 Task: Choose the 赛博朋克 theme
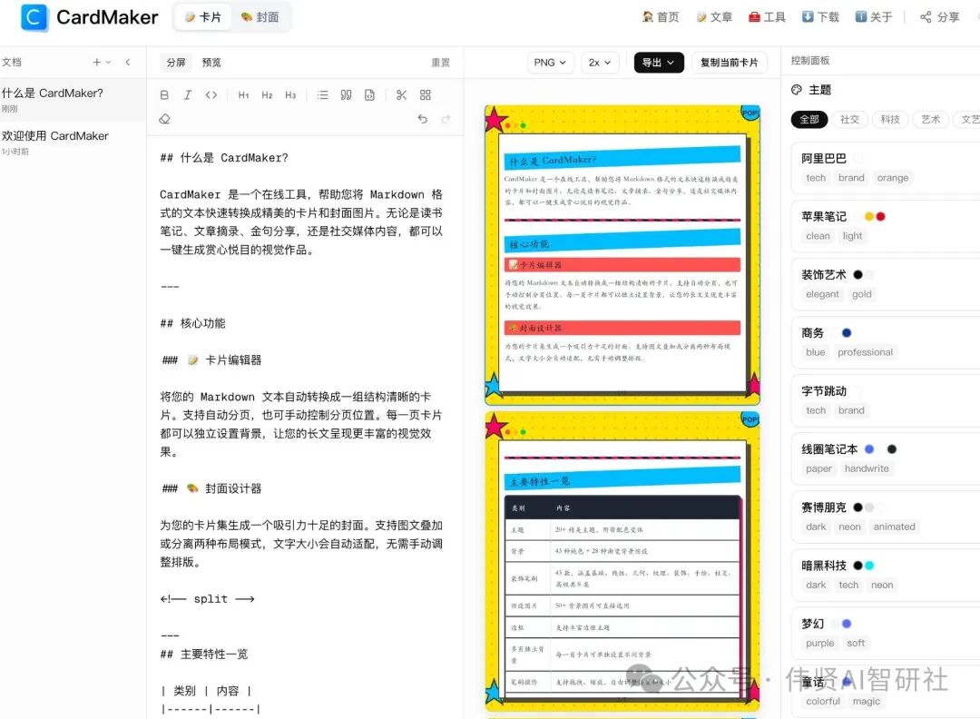pos(886,517)
